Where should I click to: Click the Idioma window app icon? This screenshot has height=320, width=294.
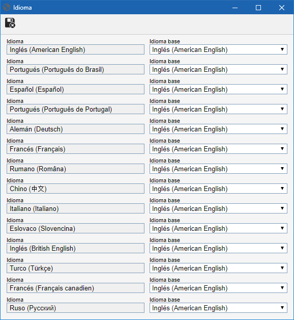pos(7,7)
